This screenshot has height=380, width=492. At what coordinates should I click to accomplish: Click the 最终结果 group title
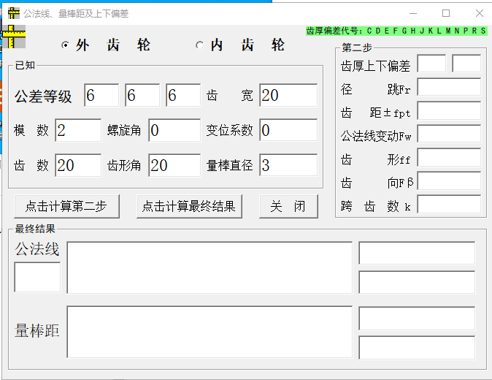pos(35,229)
